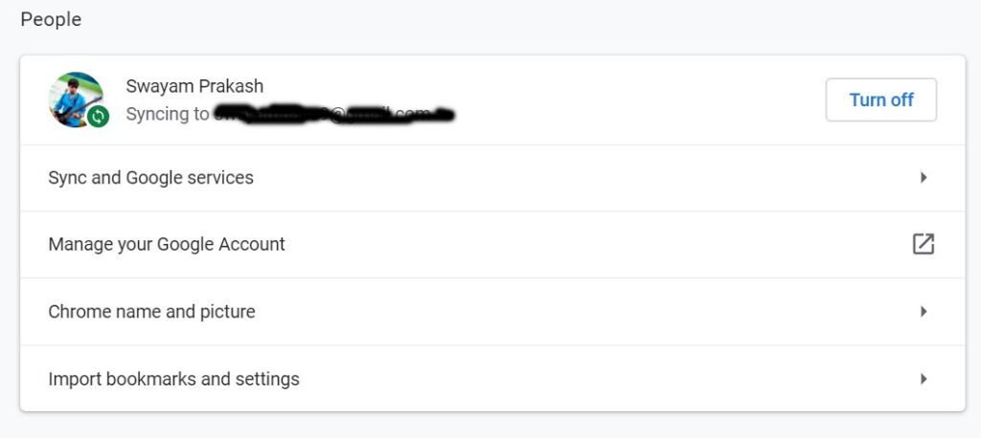Expand the Chrome name and picture arrow

(924, 312)
